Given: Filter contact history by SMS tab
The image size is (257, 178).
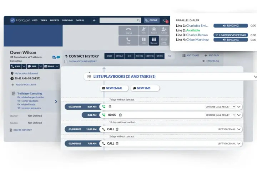Looking at the screenshot, I should (x=130, y=56).
